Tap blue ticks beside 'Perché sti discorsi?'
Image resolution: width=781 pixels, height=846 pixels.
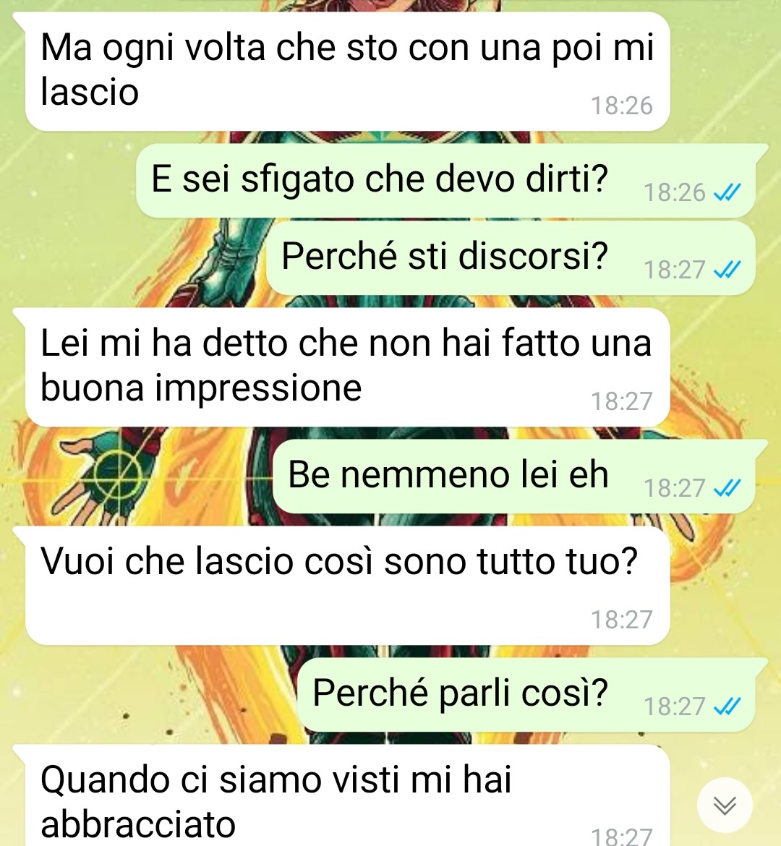(x=727, y=269)
